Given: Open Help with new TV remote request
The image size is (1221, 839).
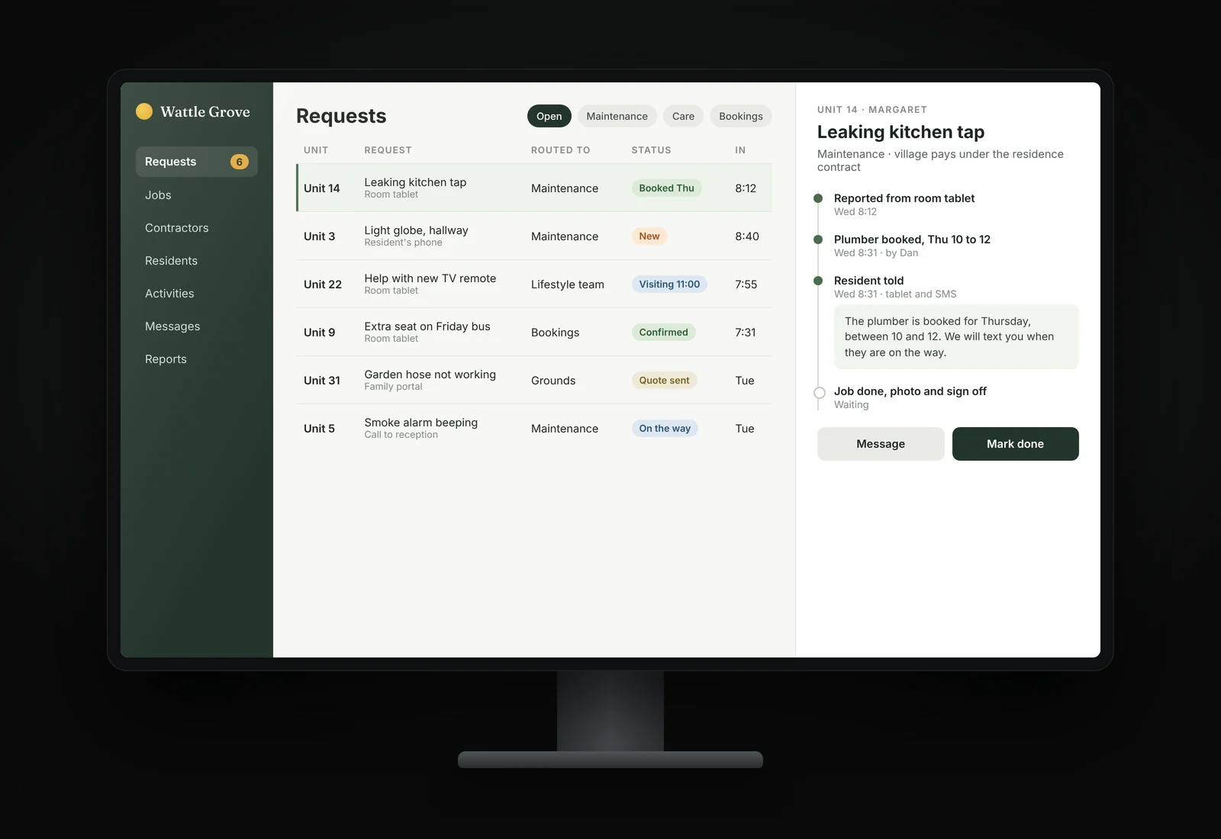Looking at the screenshot, I should pyautogui.click(x=534, y=284).
